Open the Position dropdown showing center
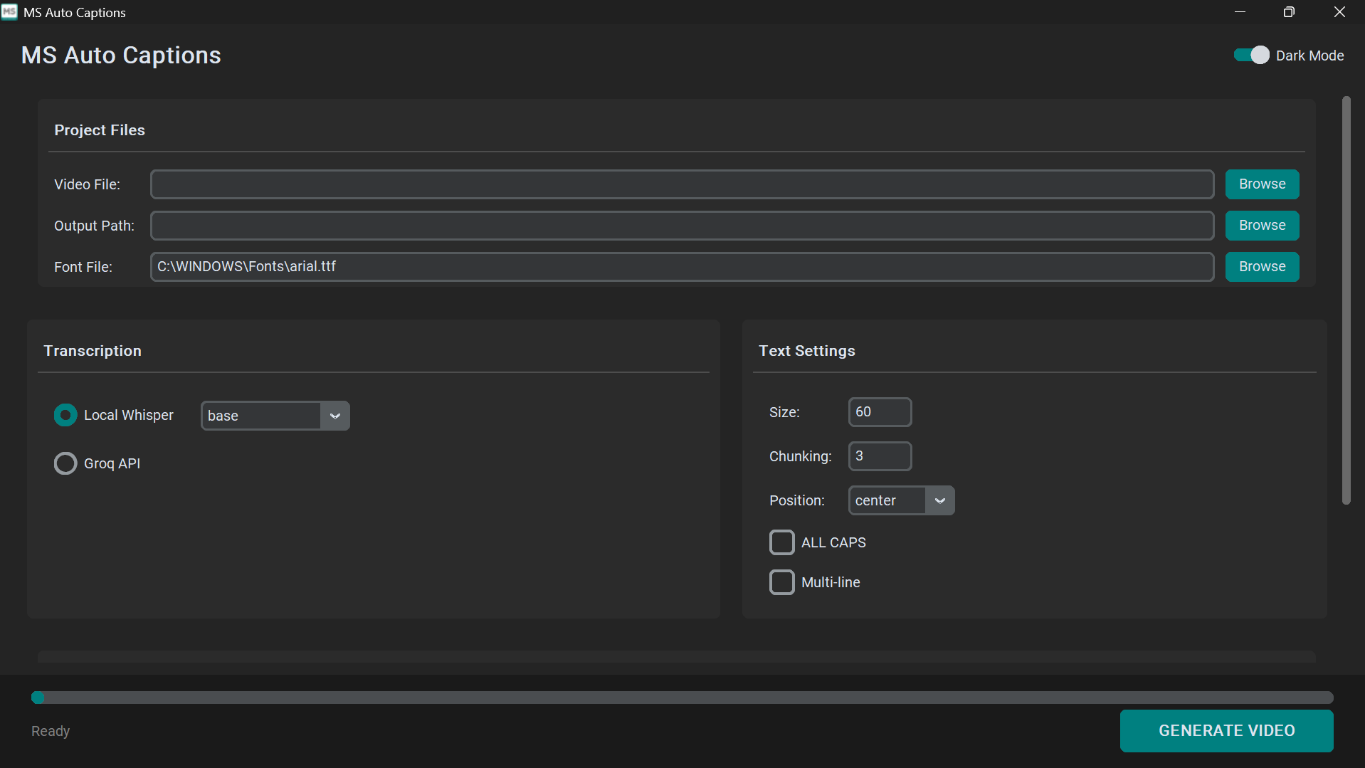 (x=886, y=500)
